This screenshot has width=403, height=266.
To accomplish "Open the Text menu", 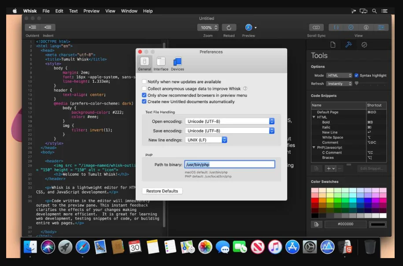I will pyautogui.click(x=73, y=11).
